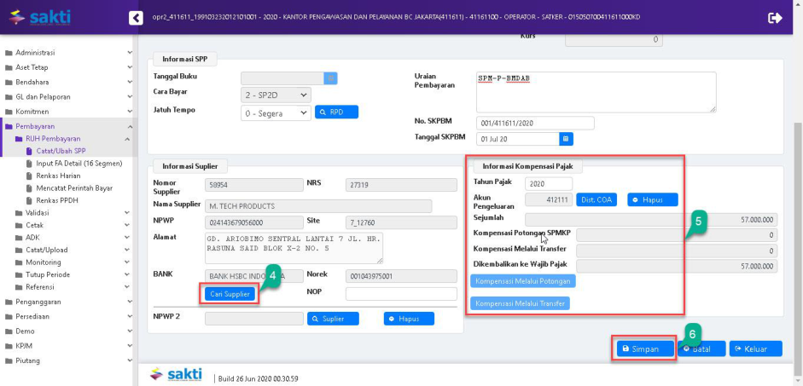803x386 pixels.
Task: Open Input FA Detail (16 Segmen)
Action: (x=79, y=164)
